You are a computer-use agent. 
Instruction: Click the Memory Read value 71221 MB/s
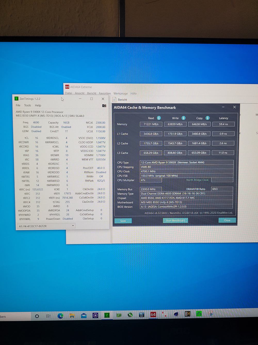151,124
